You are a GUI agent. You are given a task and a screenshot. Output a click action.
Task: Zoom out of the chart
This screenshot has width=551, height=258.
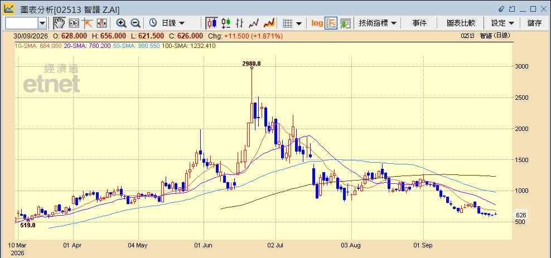136,23
